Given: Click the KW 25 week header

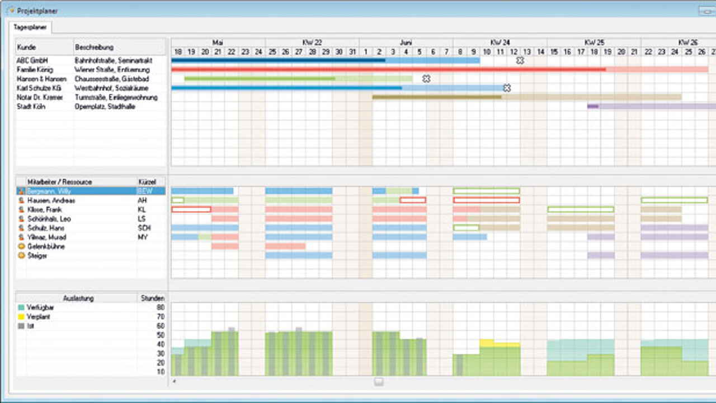Looking at the screenshot, I should click(594, 42).
